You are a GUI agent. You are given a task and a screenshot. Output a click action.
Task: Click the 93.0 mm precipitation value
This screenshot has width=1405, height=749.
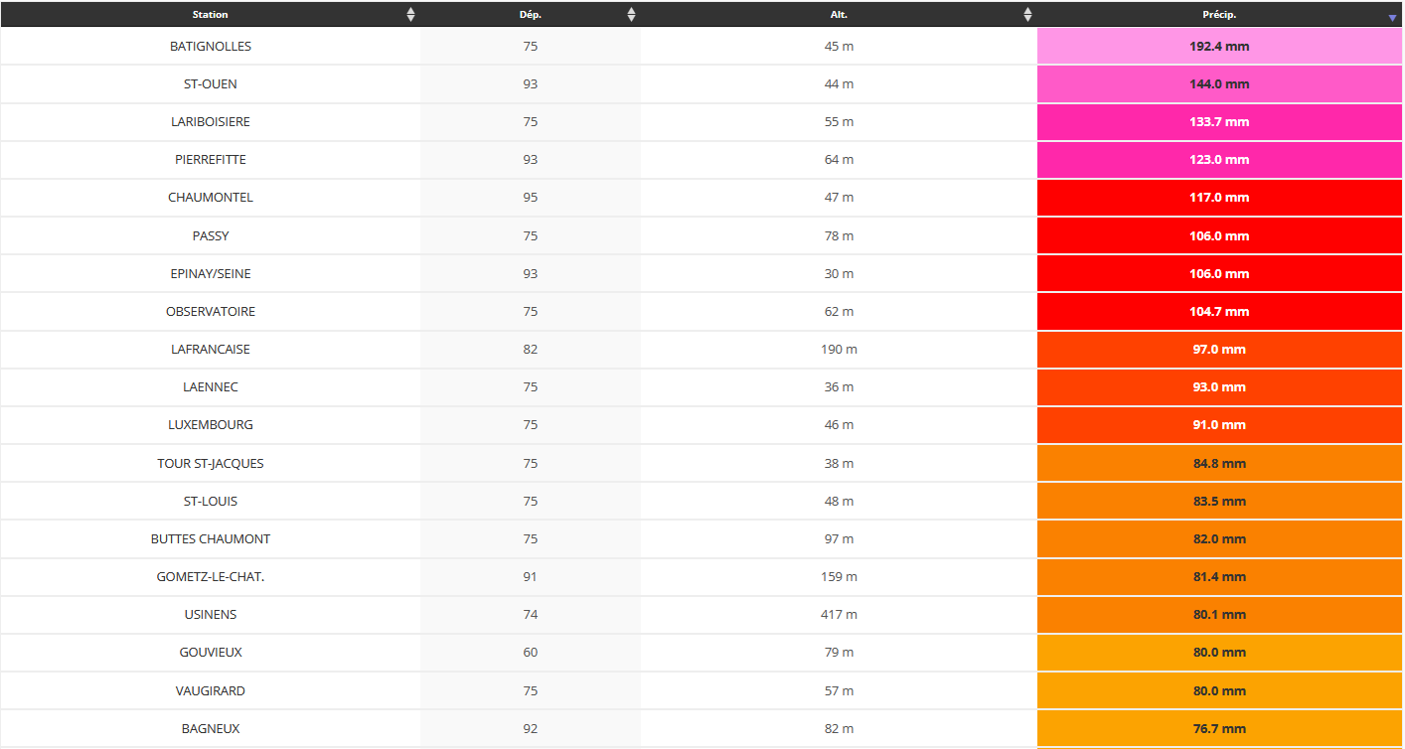(x=1219, y=387)
